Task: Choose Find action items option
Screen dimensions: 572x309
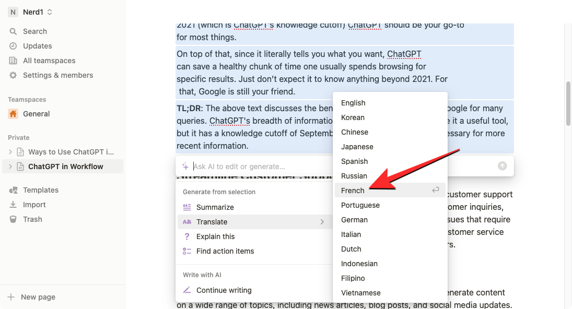Action: pos(225,251)
